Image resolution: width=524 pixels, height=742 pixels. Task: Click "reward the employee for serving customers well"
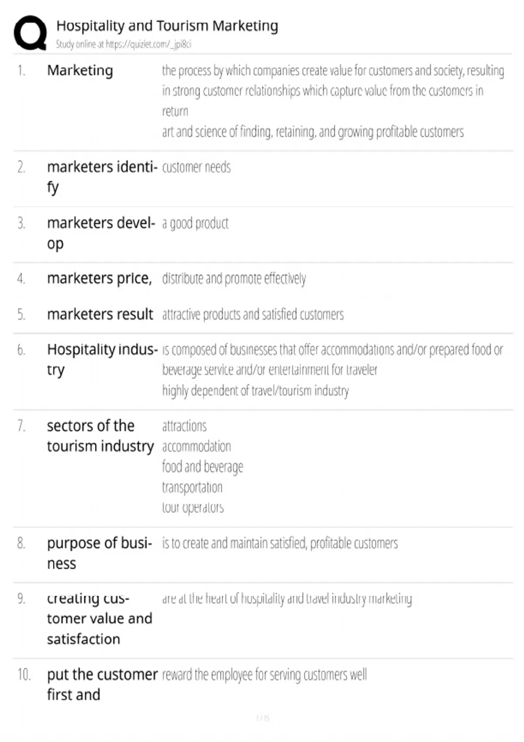(x=265, y=675)
